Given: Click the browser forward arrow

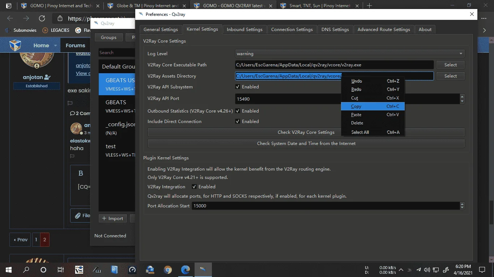Looking at the screenshot, I should click(26, 18).
